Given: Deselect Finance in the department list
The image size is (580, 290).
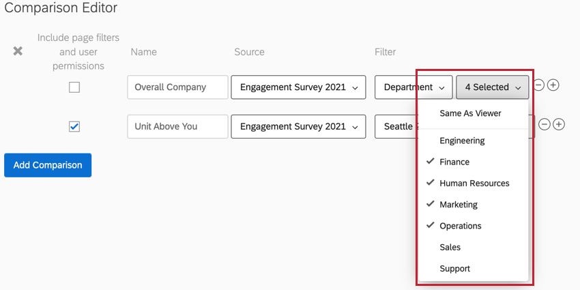Looking at the screenshot, I should (x=454, y=162).
